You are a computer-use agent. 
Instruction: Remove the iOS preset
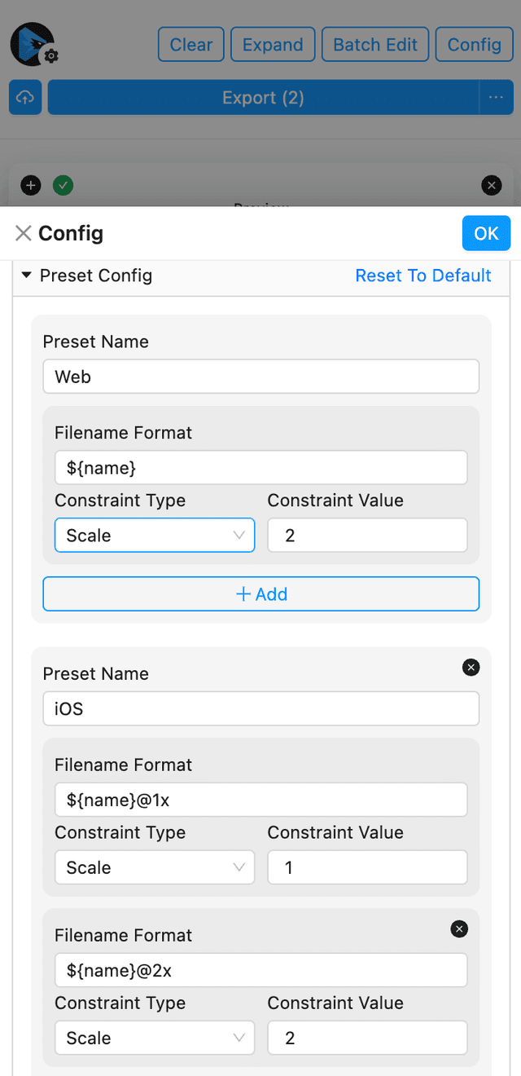point(471,668)
